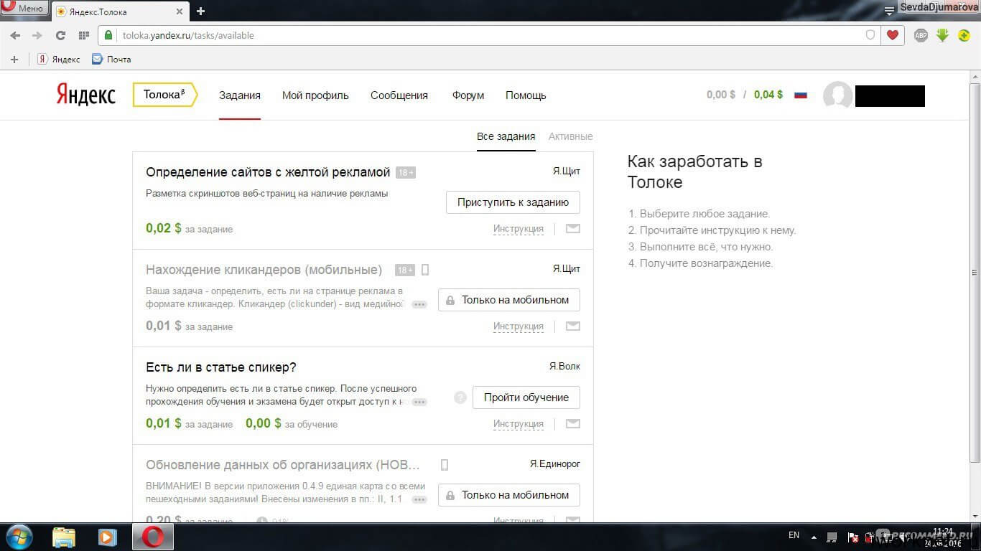Screen dimensions: 981x551
Task: Open Мой профиль in navigation
Action: click(315, 95)
